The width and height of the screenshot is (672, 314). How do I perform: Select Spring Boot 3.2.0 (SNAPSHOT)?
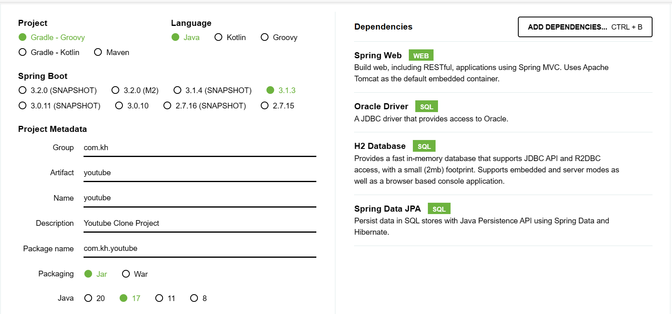(x=23, y=90)
